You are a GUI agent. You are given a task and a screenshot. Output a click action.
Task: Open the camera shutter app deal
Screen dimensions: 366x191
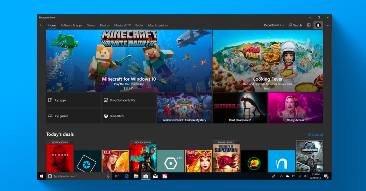tap(88, 161)
